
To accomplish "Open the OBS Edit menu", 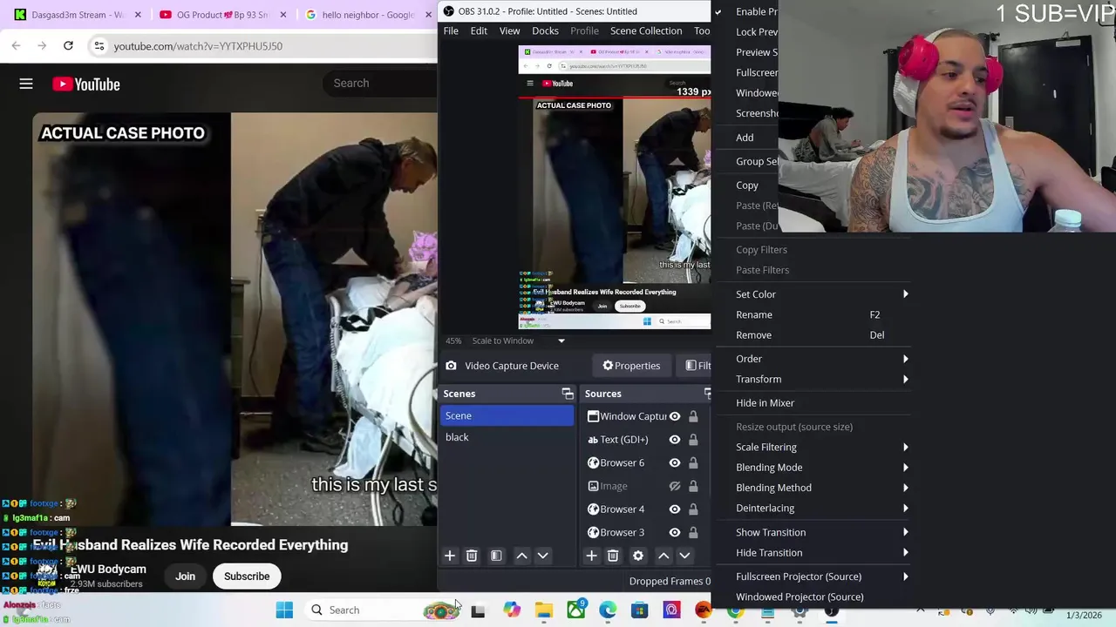I will 479,30.
